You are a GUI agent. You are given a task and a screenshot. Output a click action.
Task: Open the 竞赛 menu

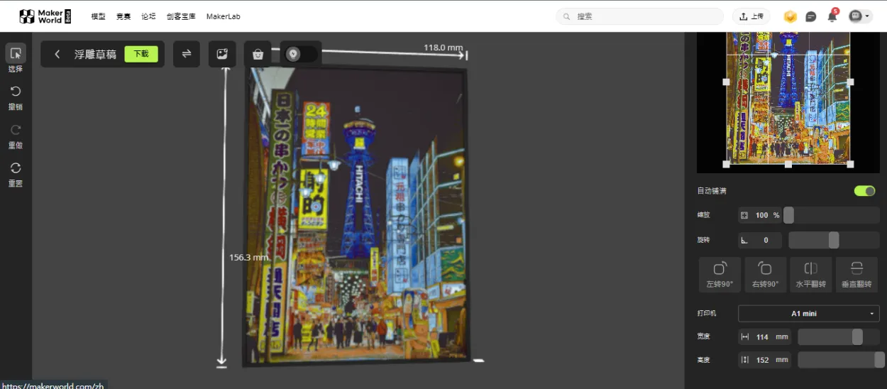[123, 16]
